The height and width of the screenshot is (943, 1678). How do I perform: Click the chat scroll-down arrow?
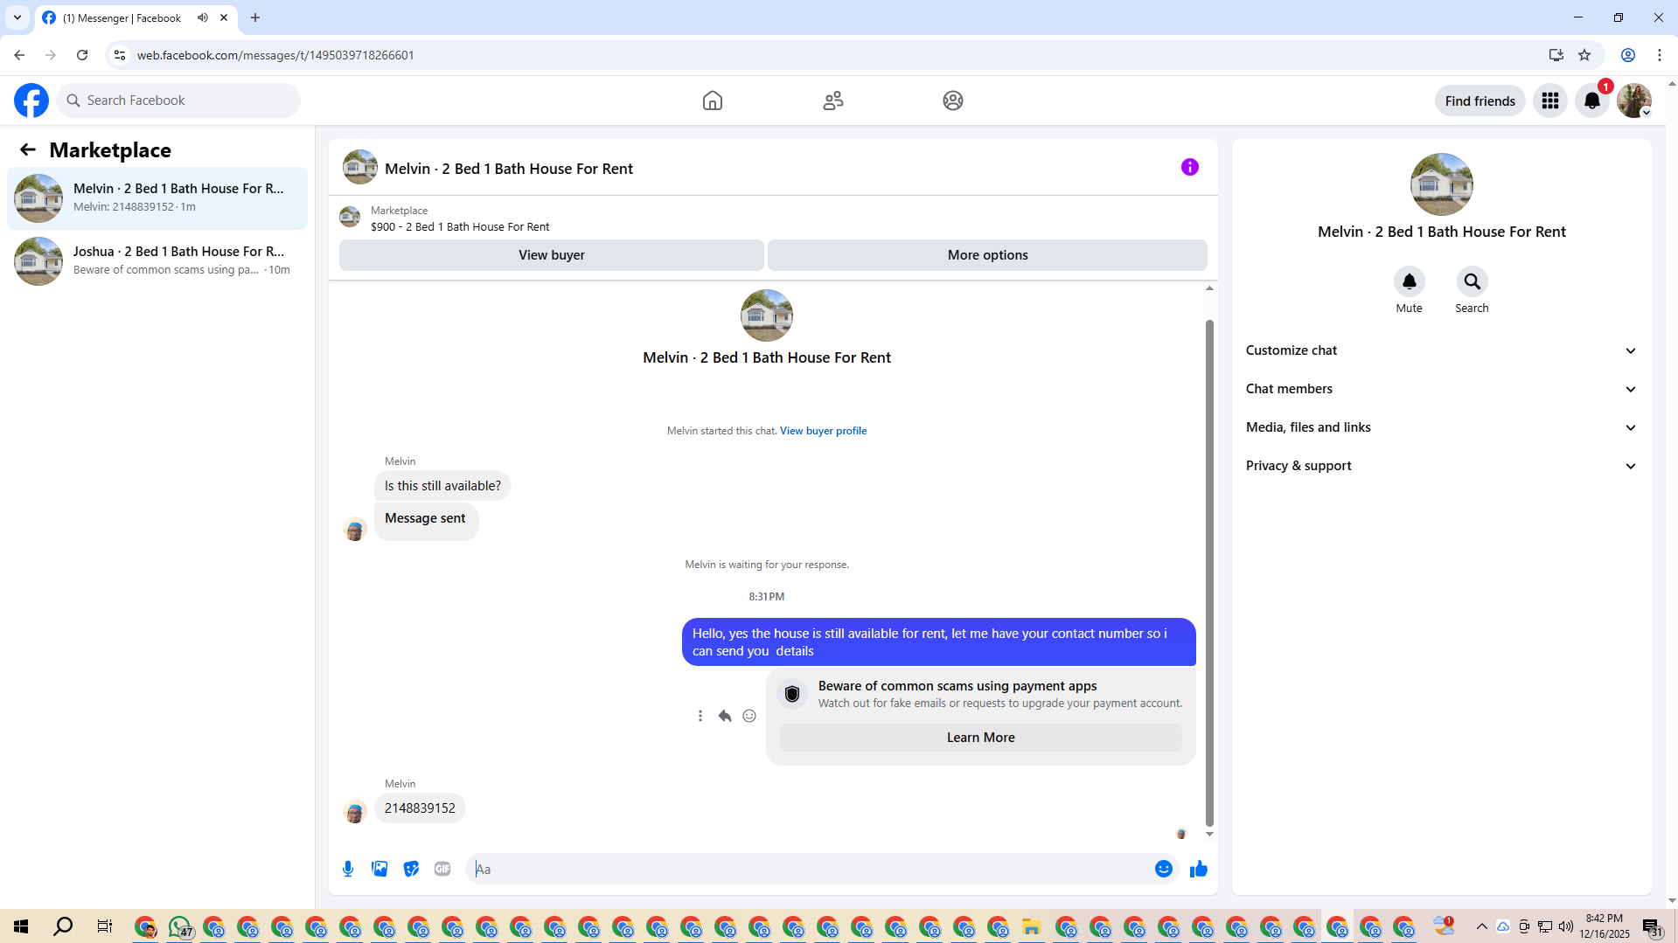pos(1210,835)
